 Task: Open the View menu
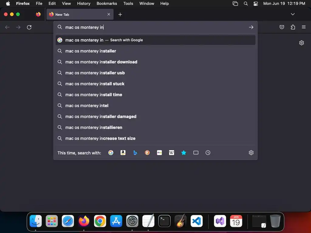[66, 3]
